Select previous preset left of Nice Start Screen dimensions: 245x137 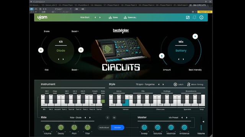95,18
